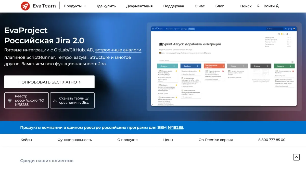Click the №18285 registry link in blue banner
306x170 pixels.
pyautogui.click(x=175, y=127)
